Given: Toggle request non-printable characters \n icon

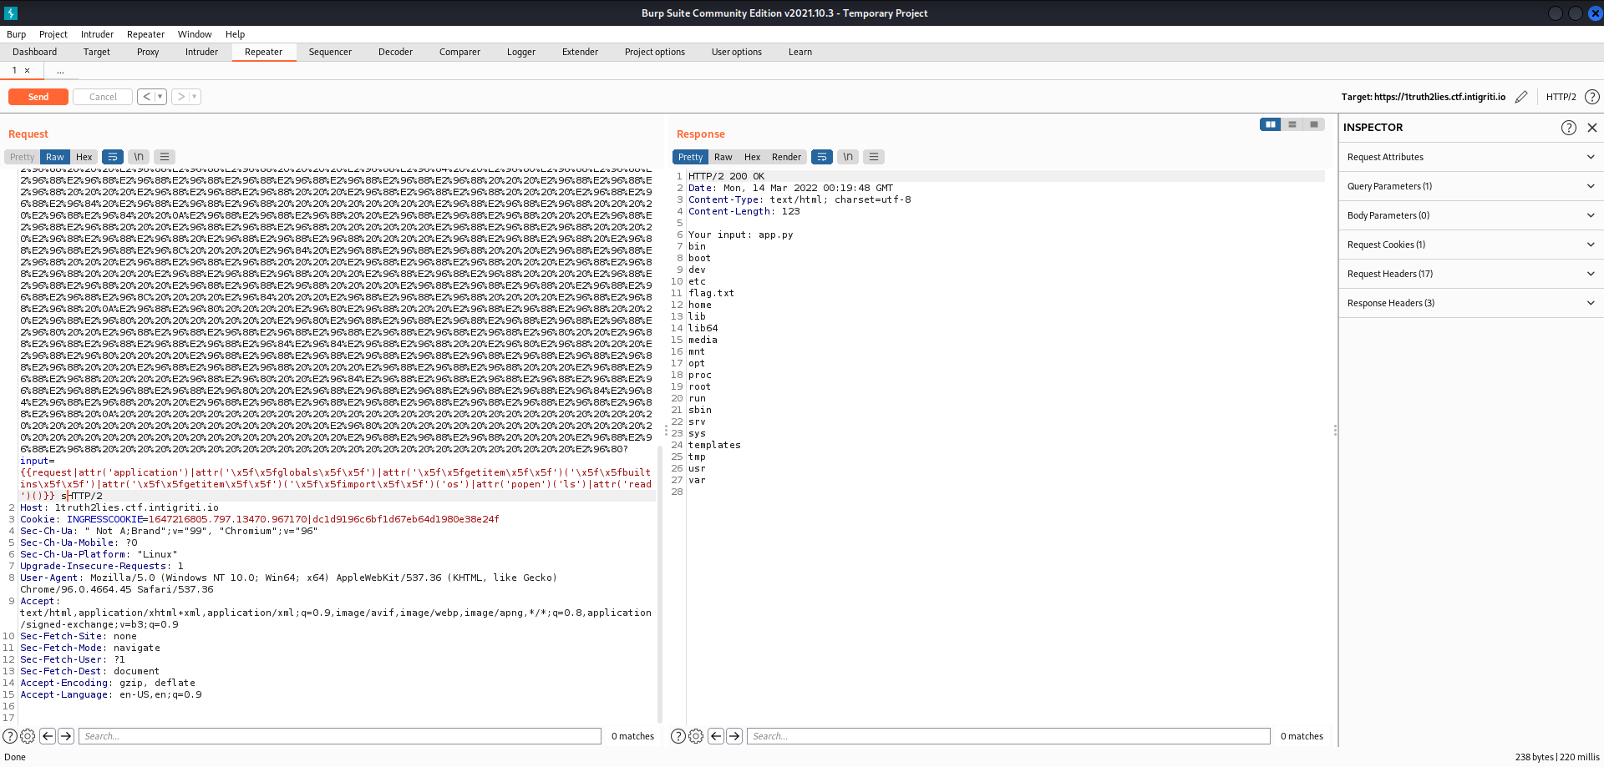Looking at the screenshot, I should 139,157.
